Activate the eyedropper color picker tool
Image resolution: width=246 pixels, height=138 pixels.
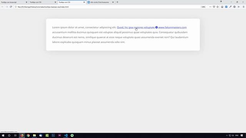point(230,7)
